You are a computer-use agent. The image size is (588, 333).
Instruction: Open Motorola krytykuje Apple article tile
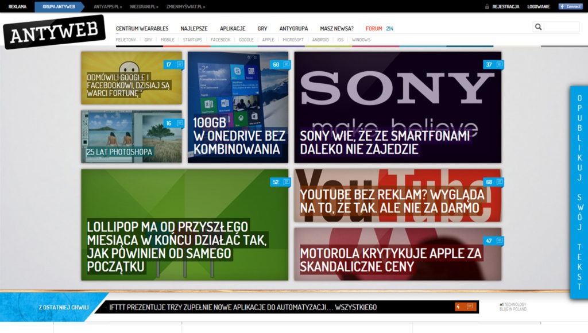coord(398,254)
